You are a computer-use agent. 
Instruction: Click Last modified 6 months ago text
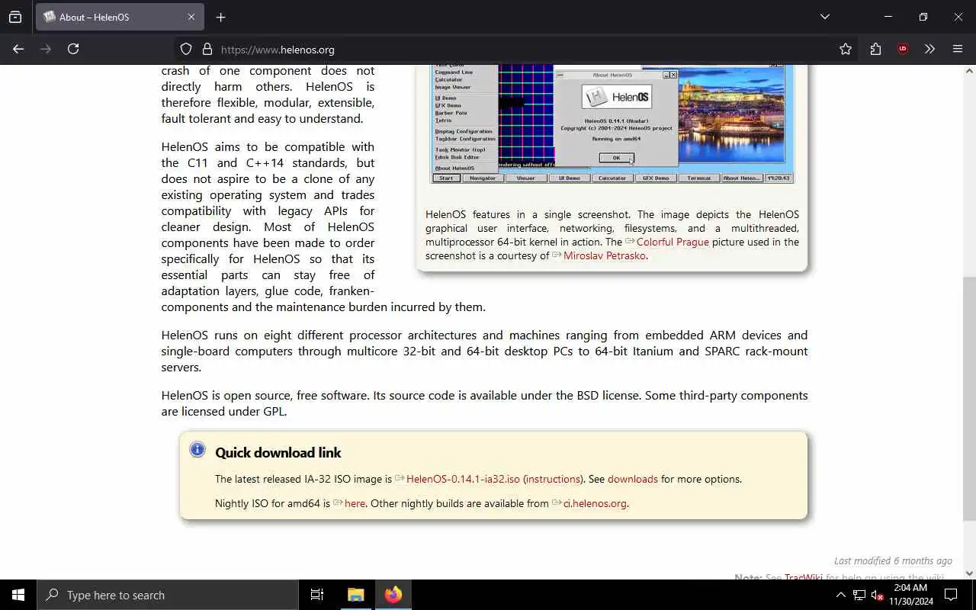[x=893, y=560]
